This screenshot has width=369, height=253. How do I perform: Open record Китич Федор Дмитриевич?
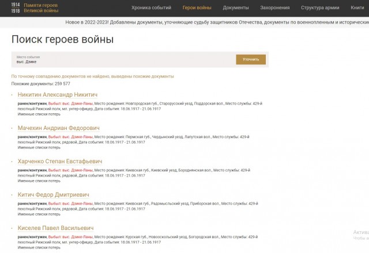(x=54, y=194)
